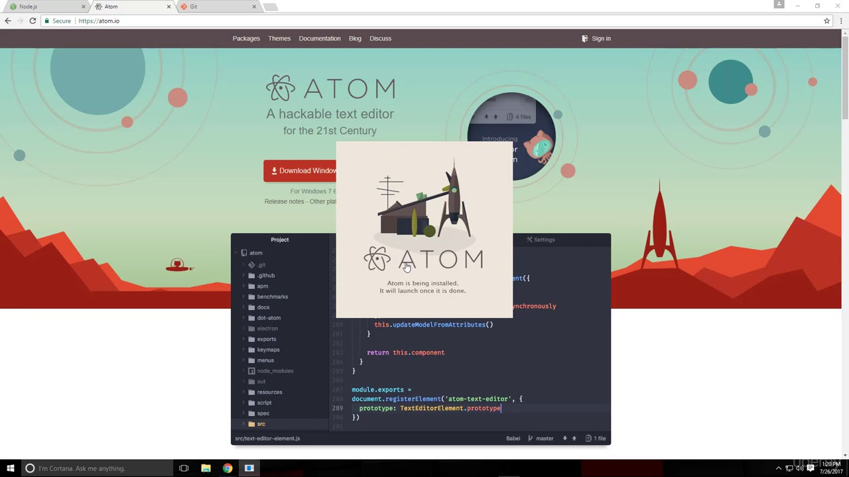The image size is (849, 477).
Task: Click the repo icon beside atom root
Action: click(244, 253)
